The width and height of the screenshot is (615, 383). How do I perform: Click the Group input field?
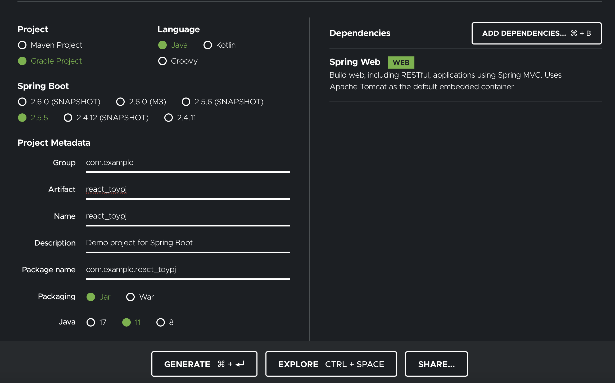(188, 163)
